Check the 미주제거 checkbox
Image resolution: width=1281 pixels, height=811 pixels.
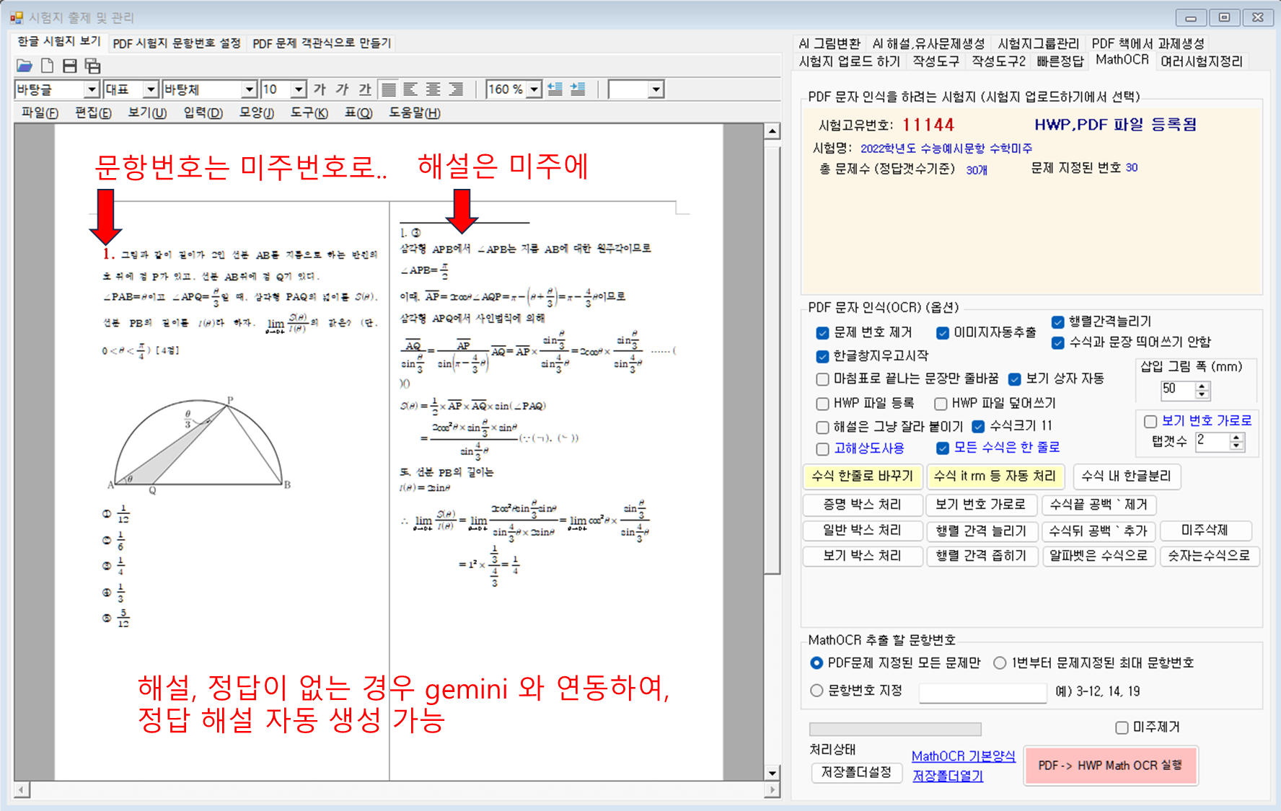[1122, 727]
